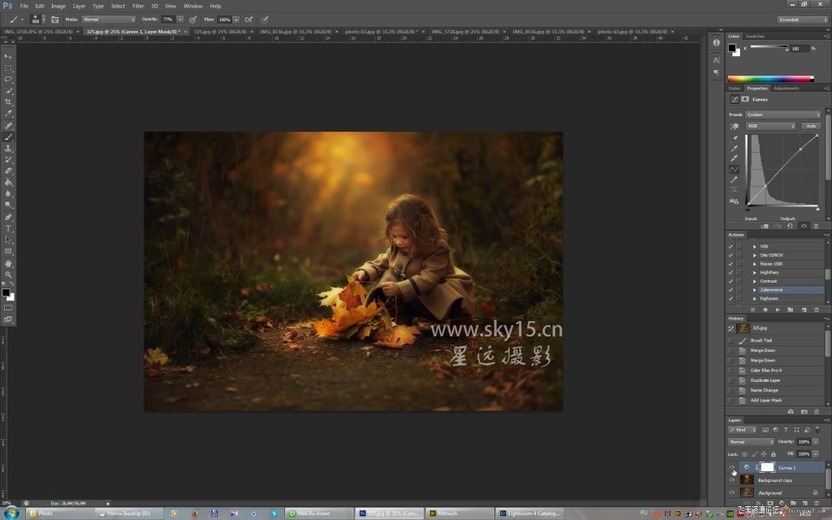The image size is (832, 520).
Task: Hide the Background layer
Action: pos(732,492)
